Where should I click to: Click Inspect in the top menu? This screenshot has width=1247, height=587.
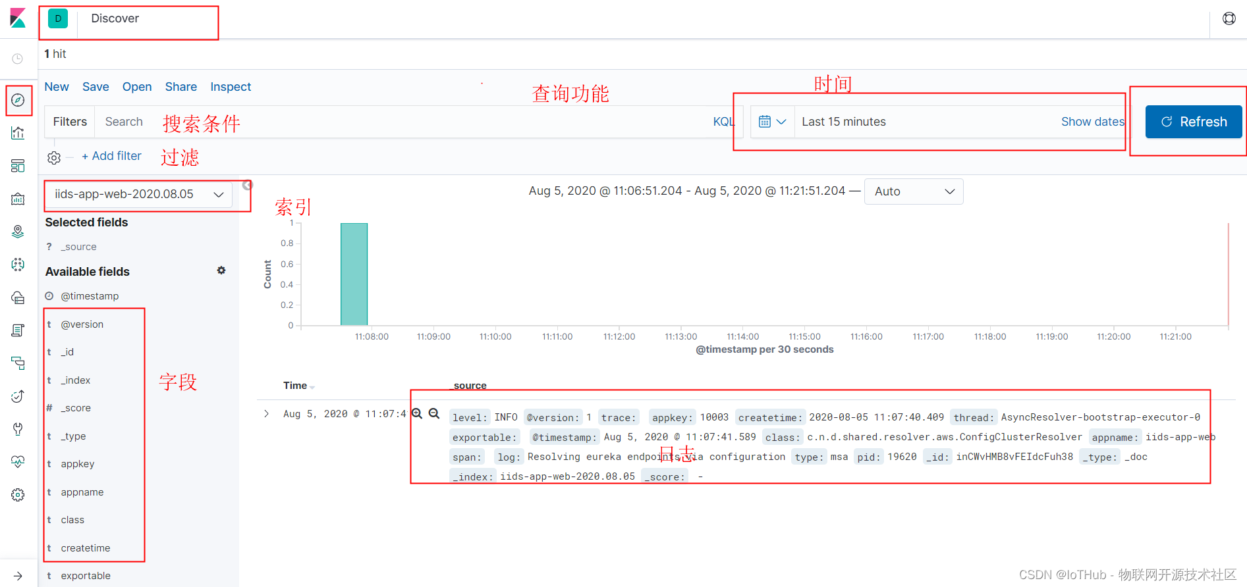tap(231, 87)
